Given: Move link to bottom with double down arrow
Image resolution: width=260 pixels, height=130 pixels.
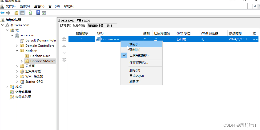Looking at the screenshot, I should 64,60.
